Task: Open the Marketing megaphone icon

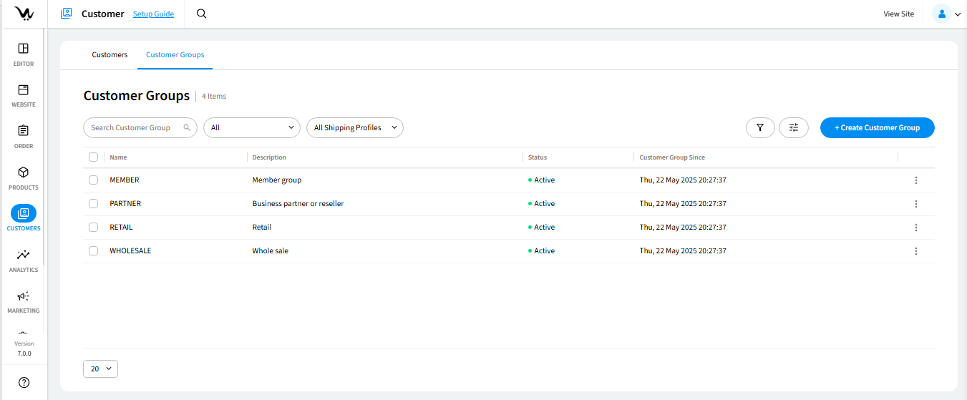Action: pyautogui.click(x=23, y=296)
